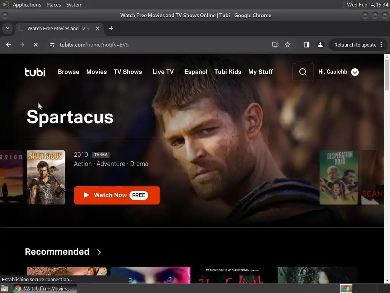Select the TV-MA rating badge
Viewport: 390px width, 293px height.
point(101,155)
